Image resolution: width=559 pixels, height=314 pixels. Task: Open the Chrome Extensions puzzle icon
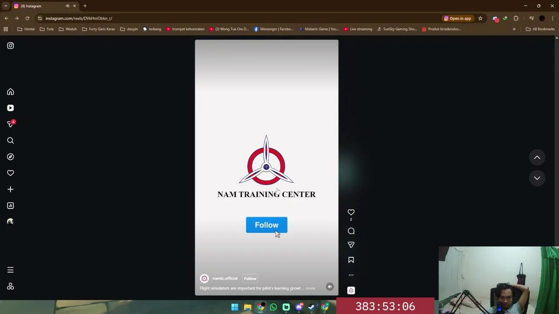[x=516, y=18]
